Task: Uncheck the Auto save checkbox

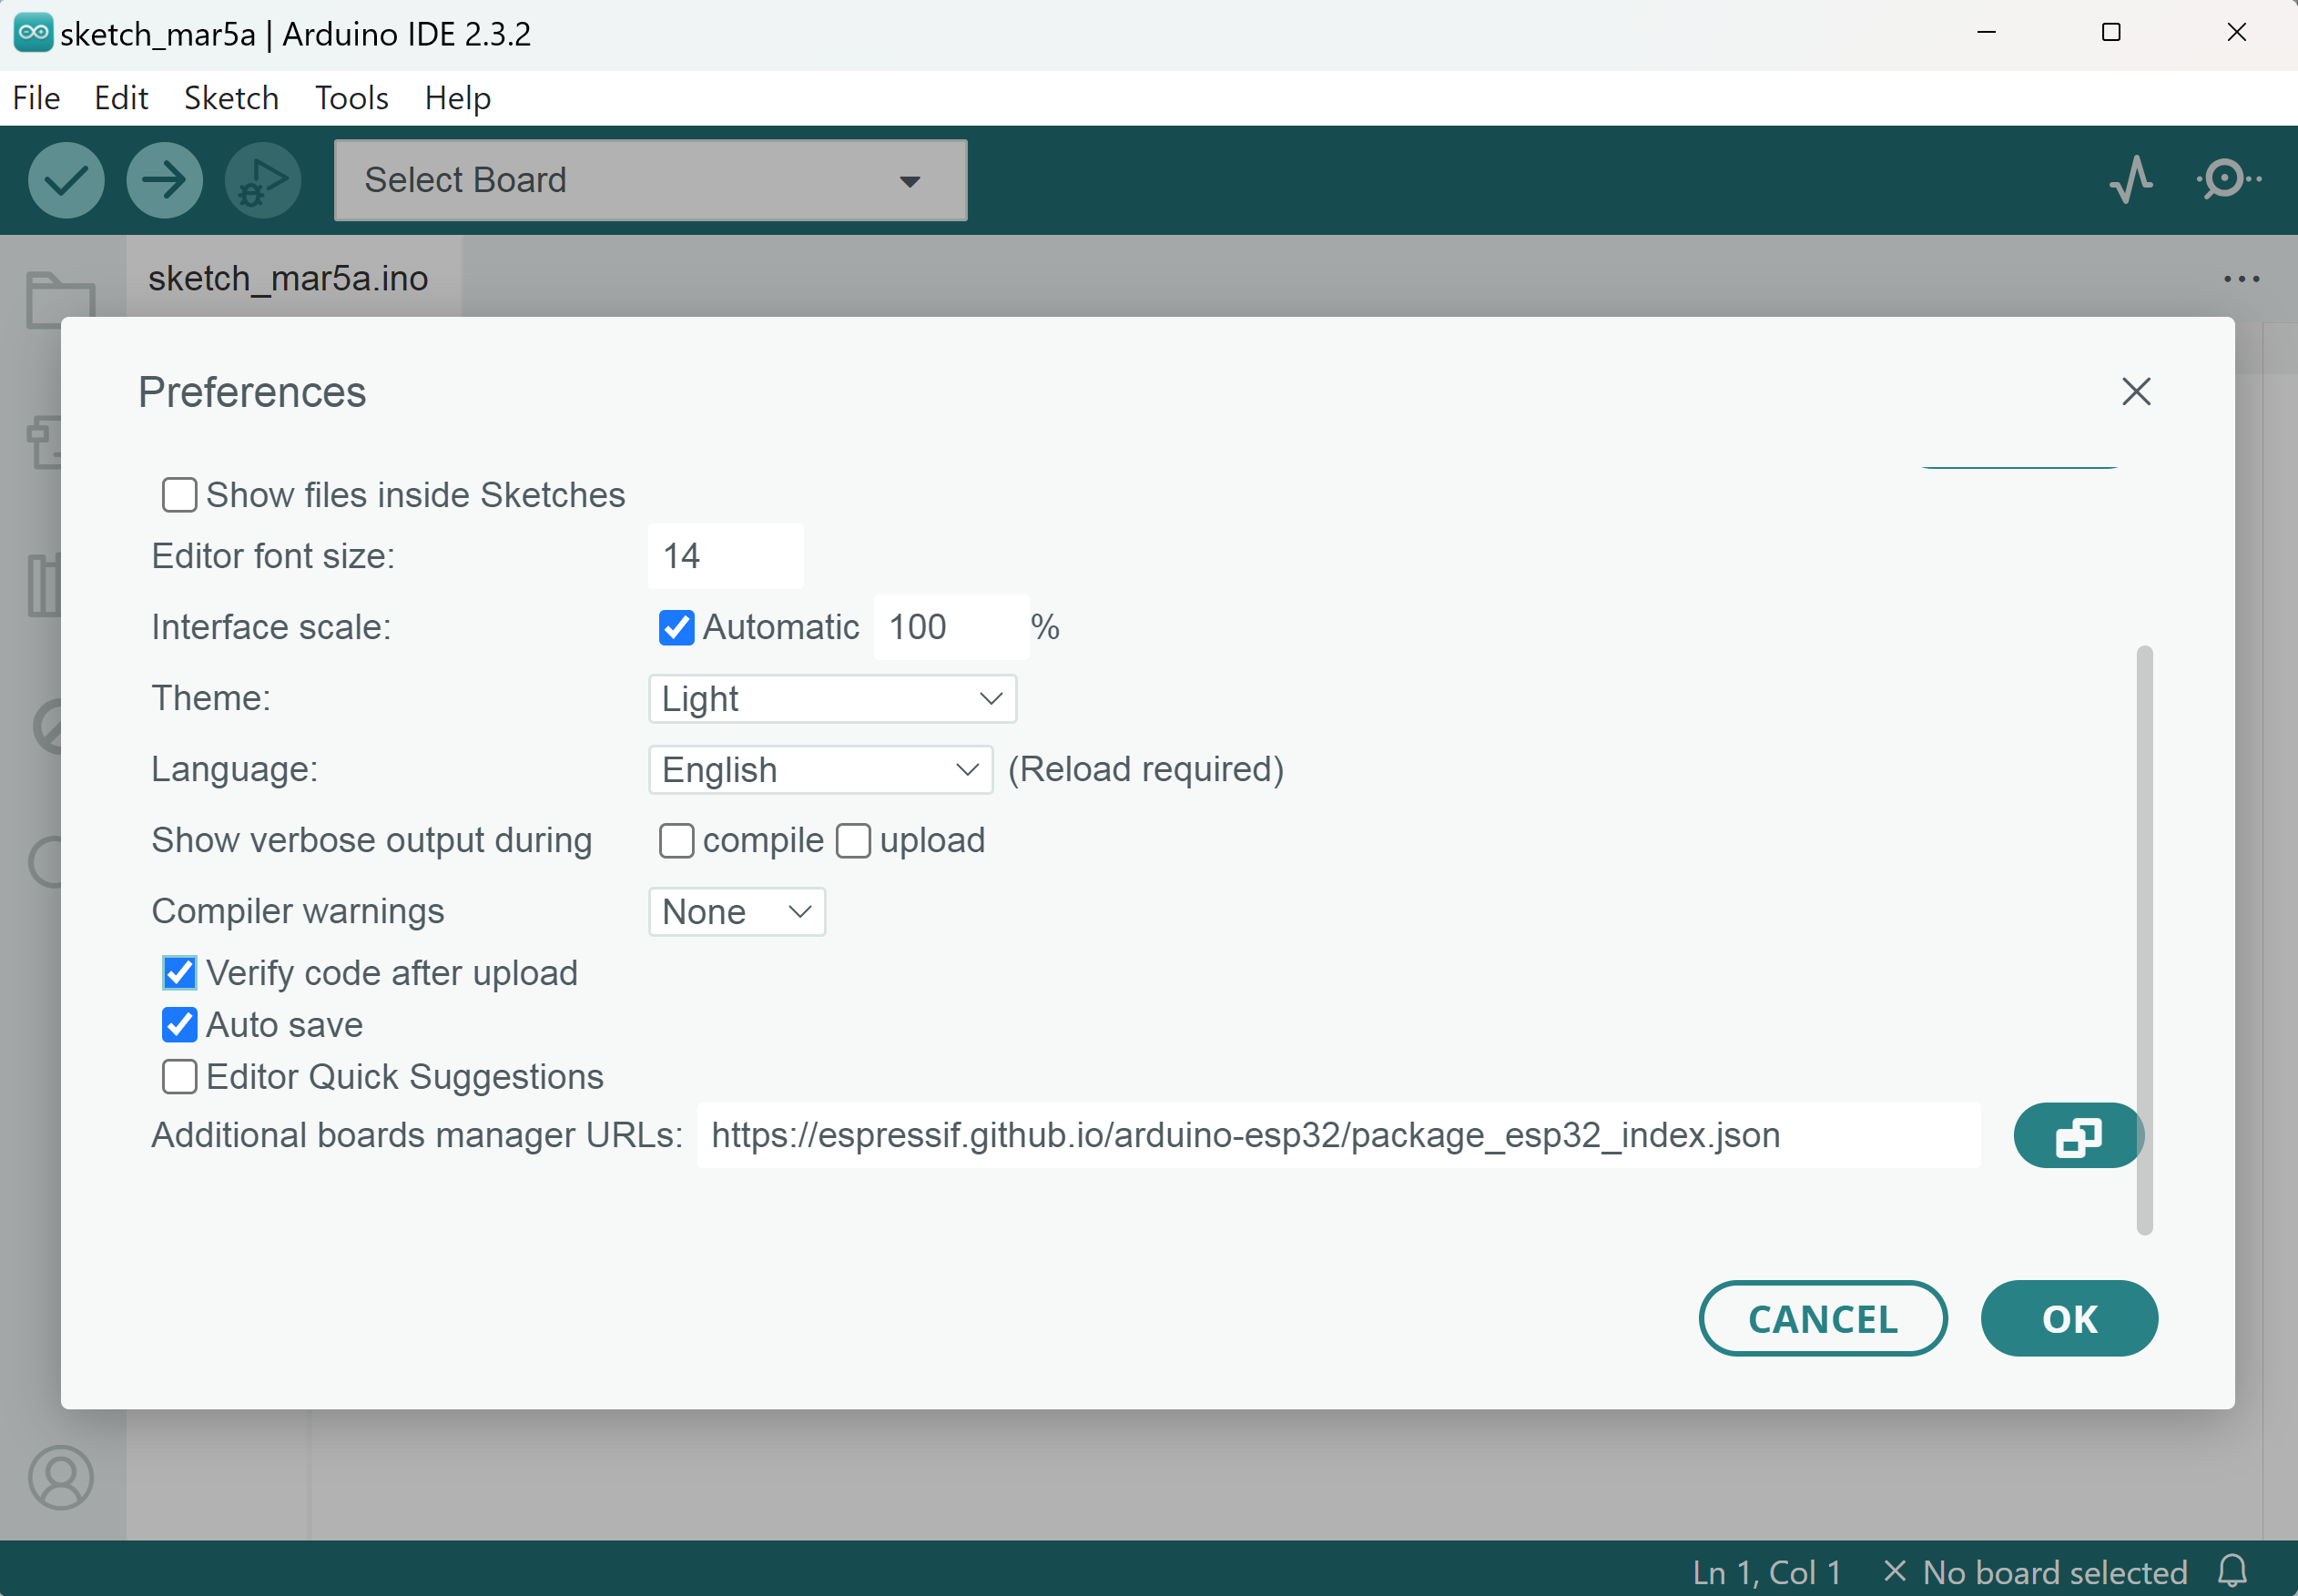Action: (x=179, y=1024)
